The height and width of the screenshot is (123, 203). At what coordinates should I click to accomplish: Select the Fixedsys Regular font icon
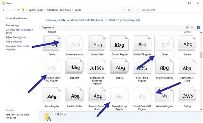165,66
